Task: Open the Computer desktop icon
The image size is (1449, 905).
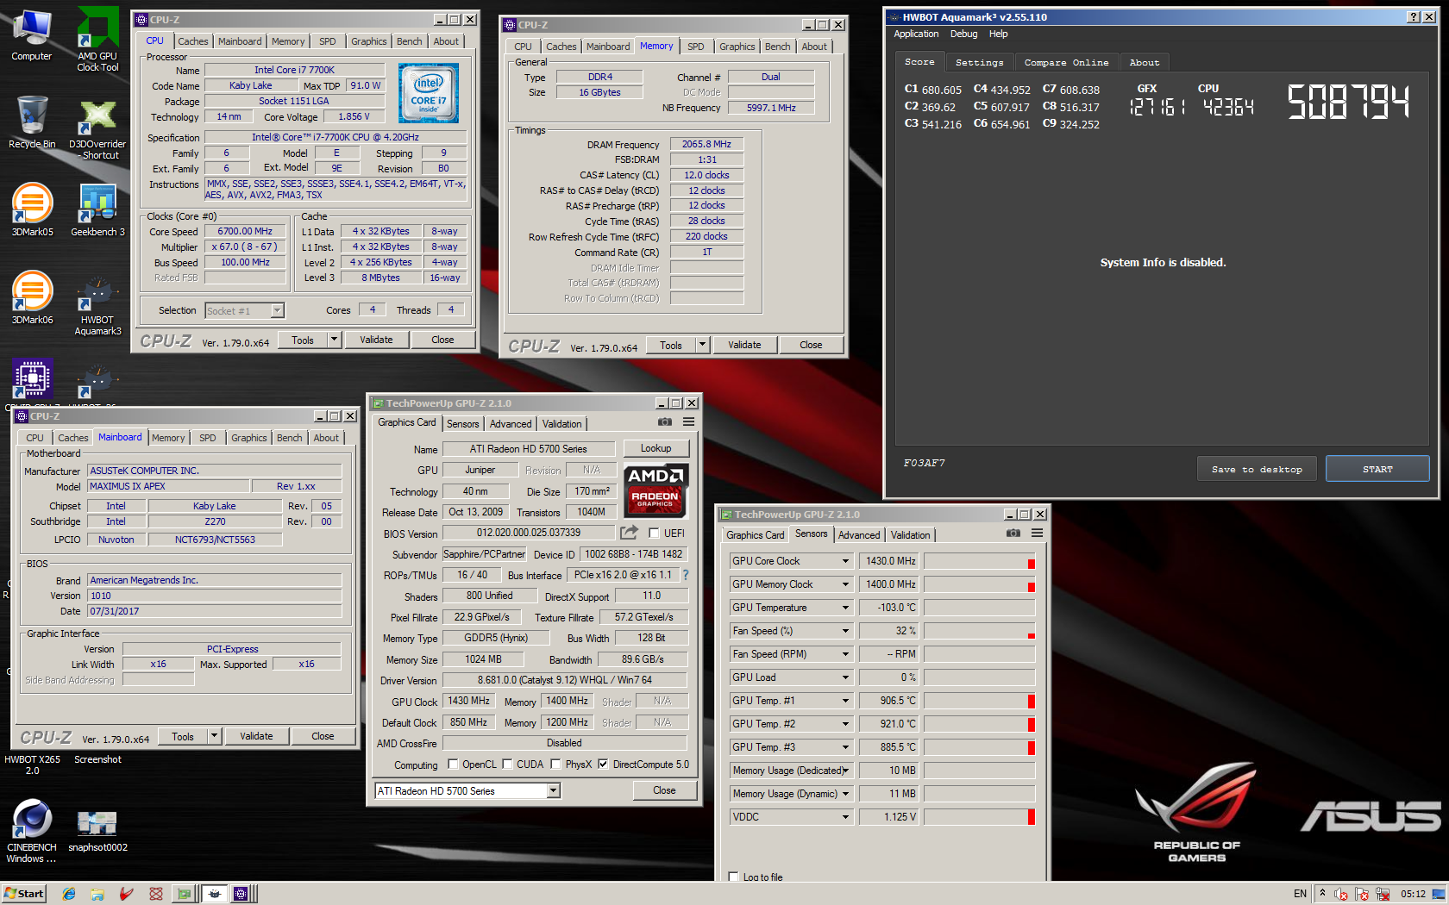Action: [32, 34]
